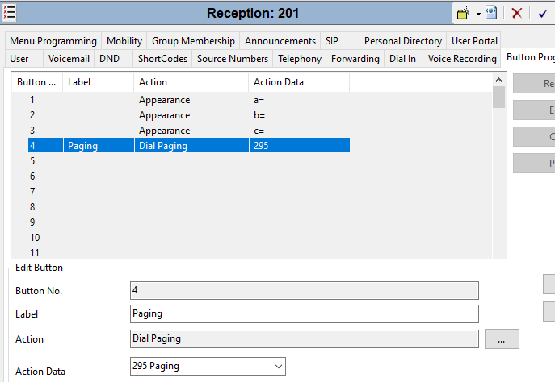Select the Dial In tab
555x382 pixels.
[x=403, y=59]
